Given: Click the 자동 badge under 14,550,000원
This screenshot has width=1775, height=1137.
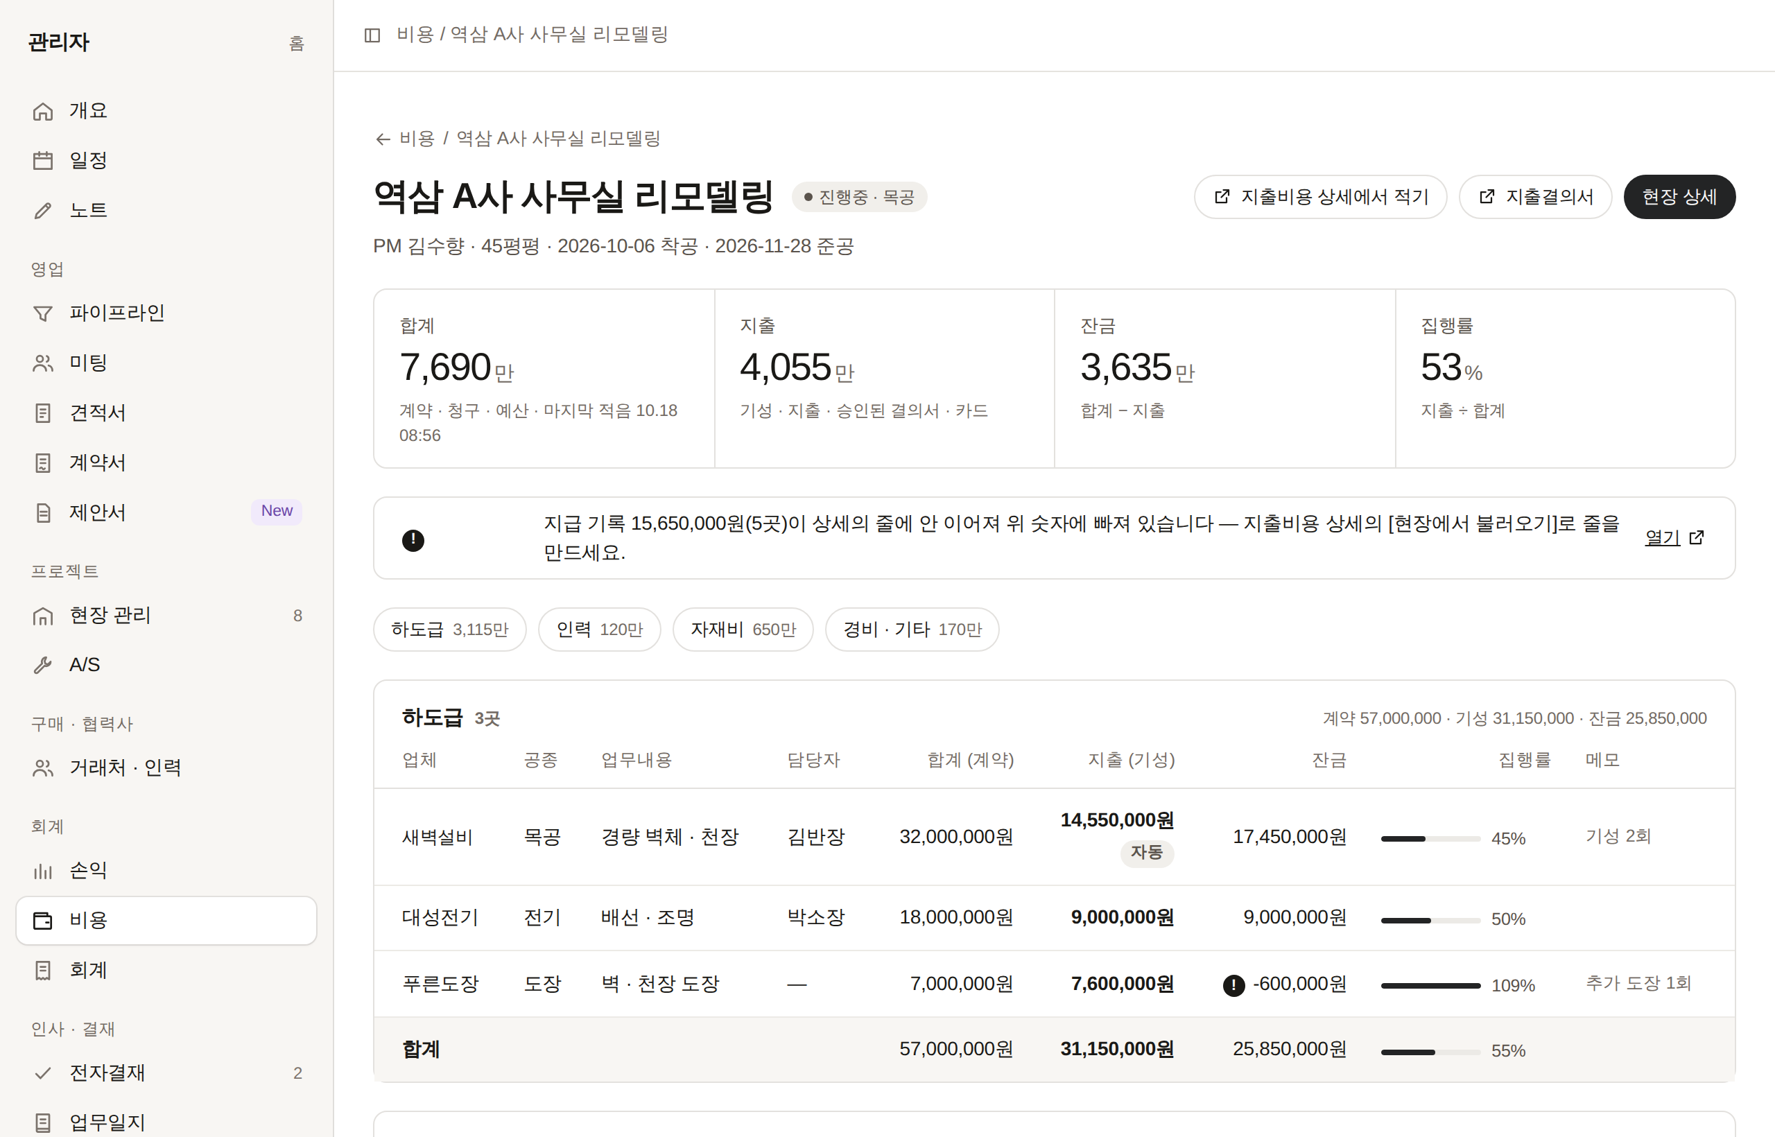Looking at the screenshot, I should point(1147,853).
